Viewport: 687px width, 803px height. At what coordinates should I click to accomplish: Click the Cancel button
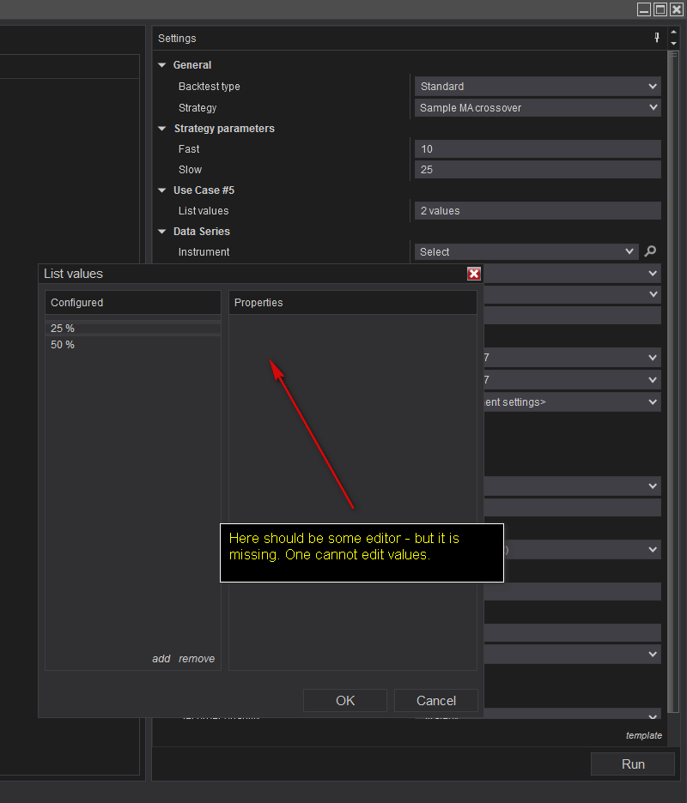435,701
